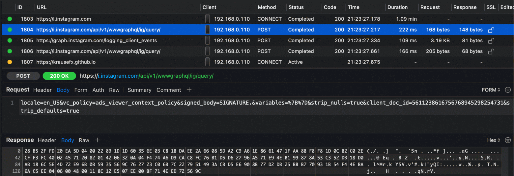This screenshot has height=176, width=514.
Task: Select the krausefx.github.io CONNECT row
Action: pyautogui.click(x=66, y=62)
